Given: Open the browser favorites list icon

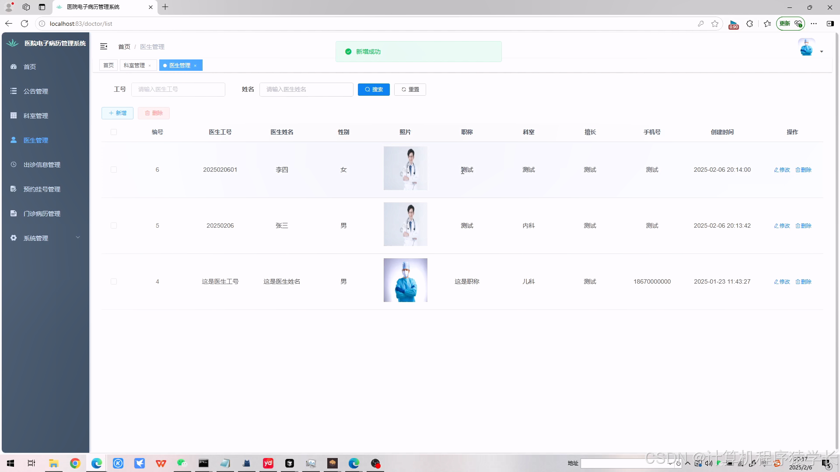Looking at the screenshot, I should tap(767, 24).
